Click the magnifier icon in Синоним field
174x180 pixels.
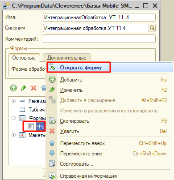point(152,28)
